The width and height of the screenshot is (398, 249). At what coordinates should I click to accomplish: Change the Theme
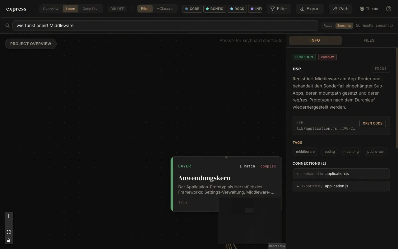click(x=369, y=9)
